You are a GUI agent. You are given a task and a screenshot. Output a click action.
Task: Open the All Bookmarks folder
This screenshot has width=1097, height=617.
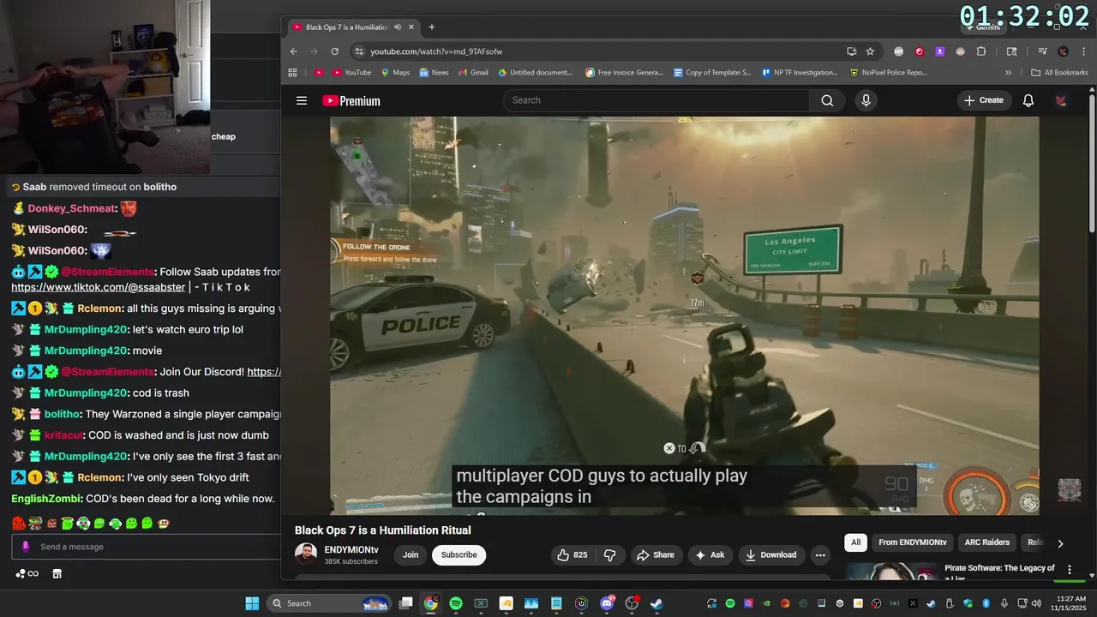[x=1059, y=73]
